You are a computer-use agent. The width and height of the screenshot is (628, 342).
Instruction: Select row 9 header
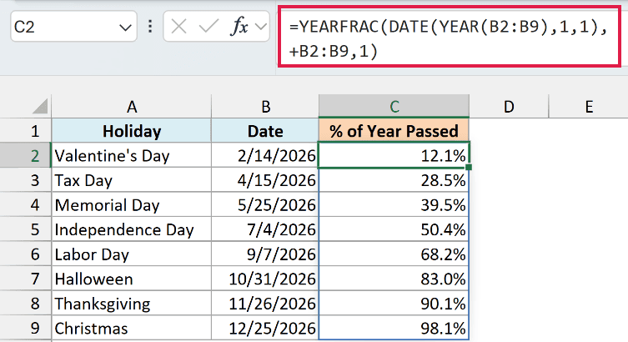[26, 328]
